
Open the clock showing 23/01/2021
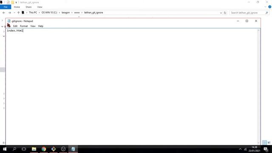254,149
